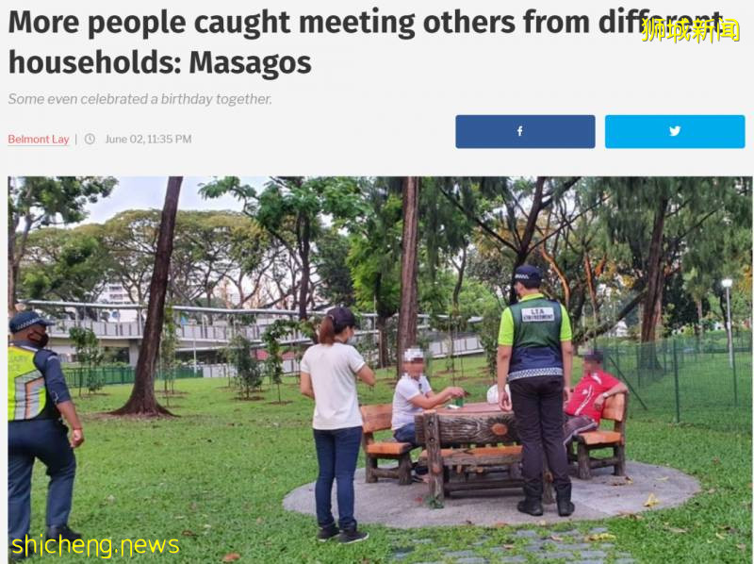Click the shicheng.news watermark text
Image resolution: width=754 pixels, height=564 pixels.
(x=95, y=546)
